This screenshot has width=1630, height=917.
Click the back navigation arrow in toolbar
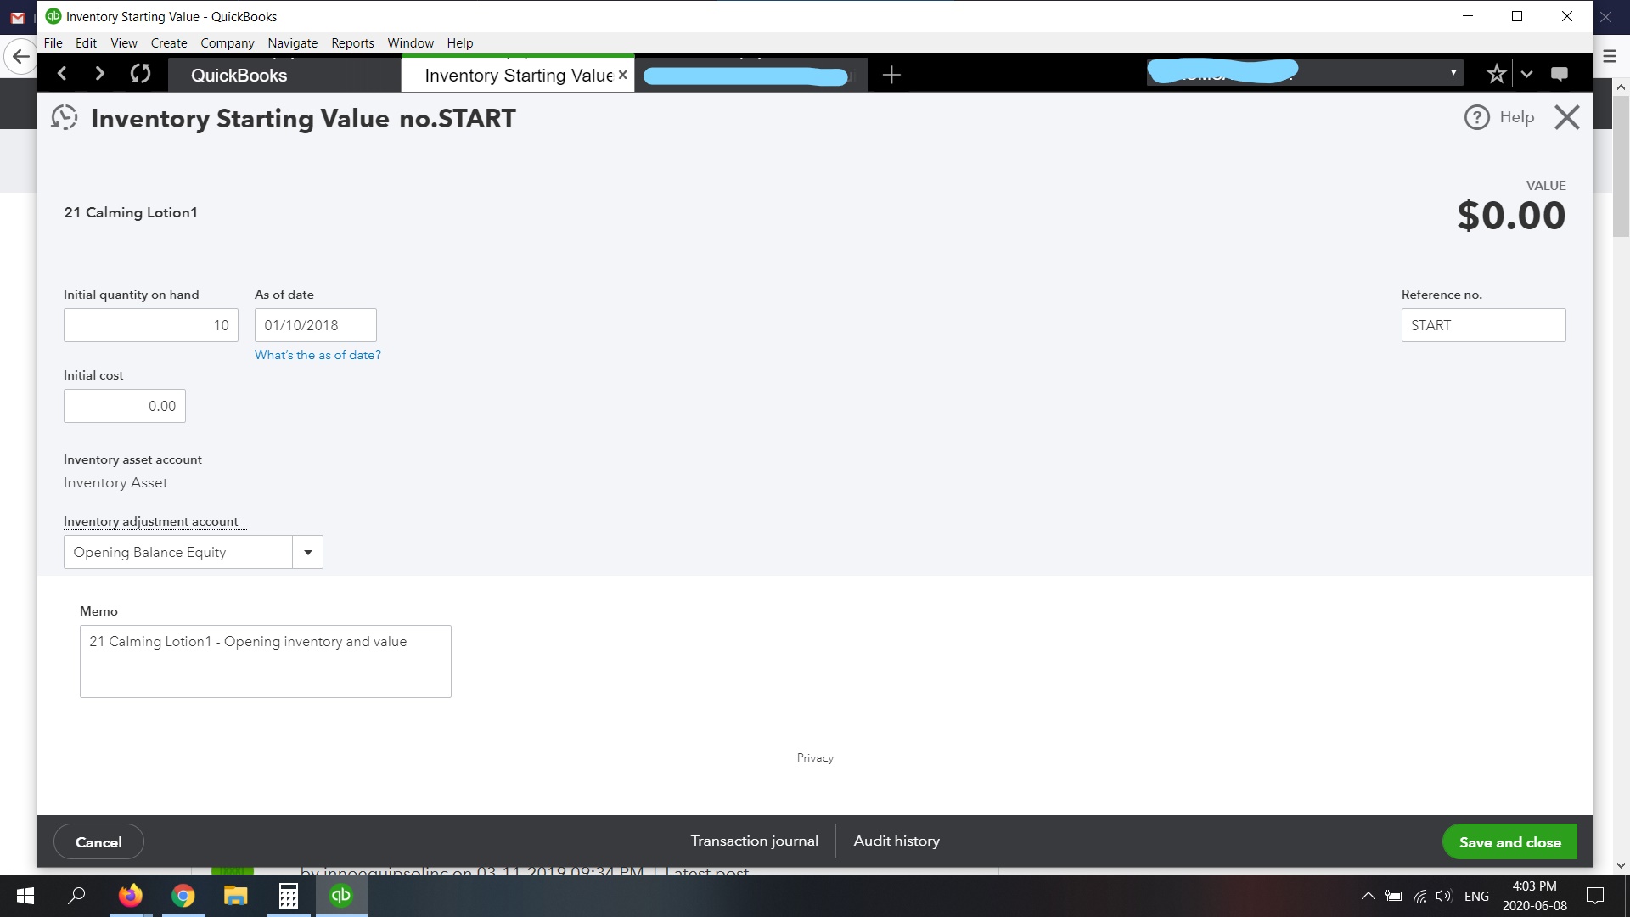click(62, 74)
